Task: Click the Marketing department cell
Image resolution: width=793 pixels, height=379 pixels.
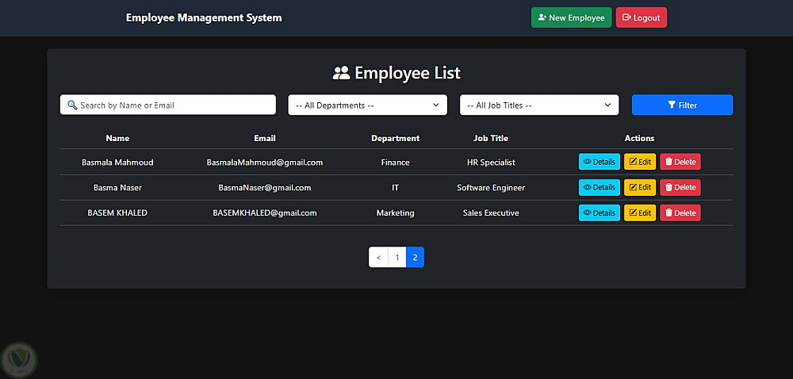Action: click(396, 212)
